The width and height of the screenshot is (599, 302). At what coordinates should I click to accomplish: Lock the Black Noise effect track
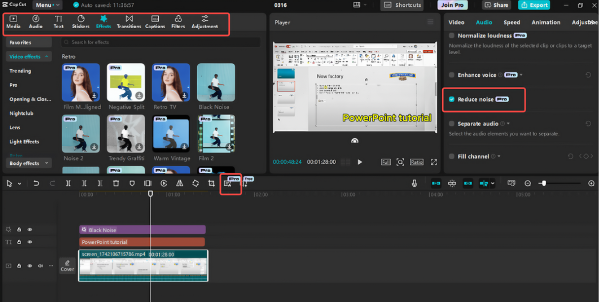(19, 229)
